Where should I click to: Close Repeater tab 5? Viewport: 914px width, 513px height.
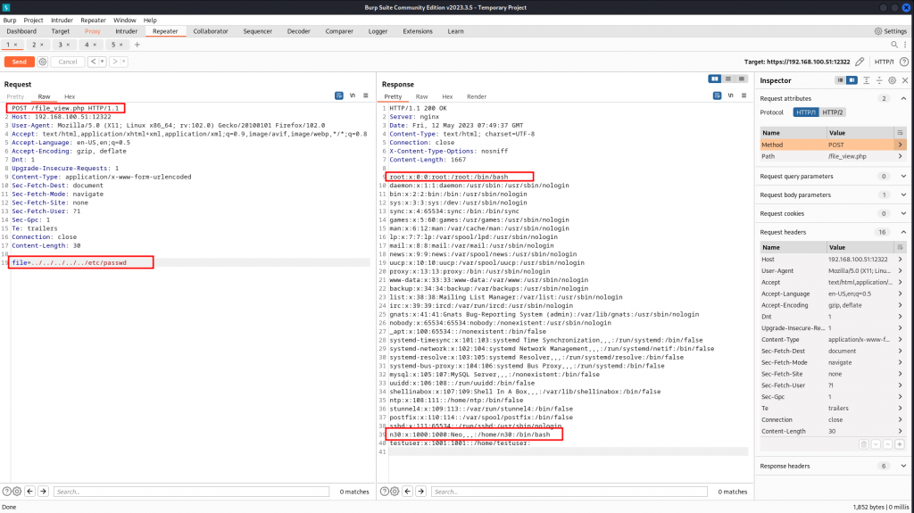coord(121,45)
